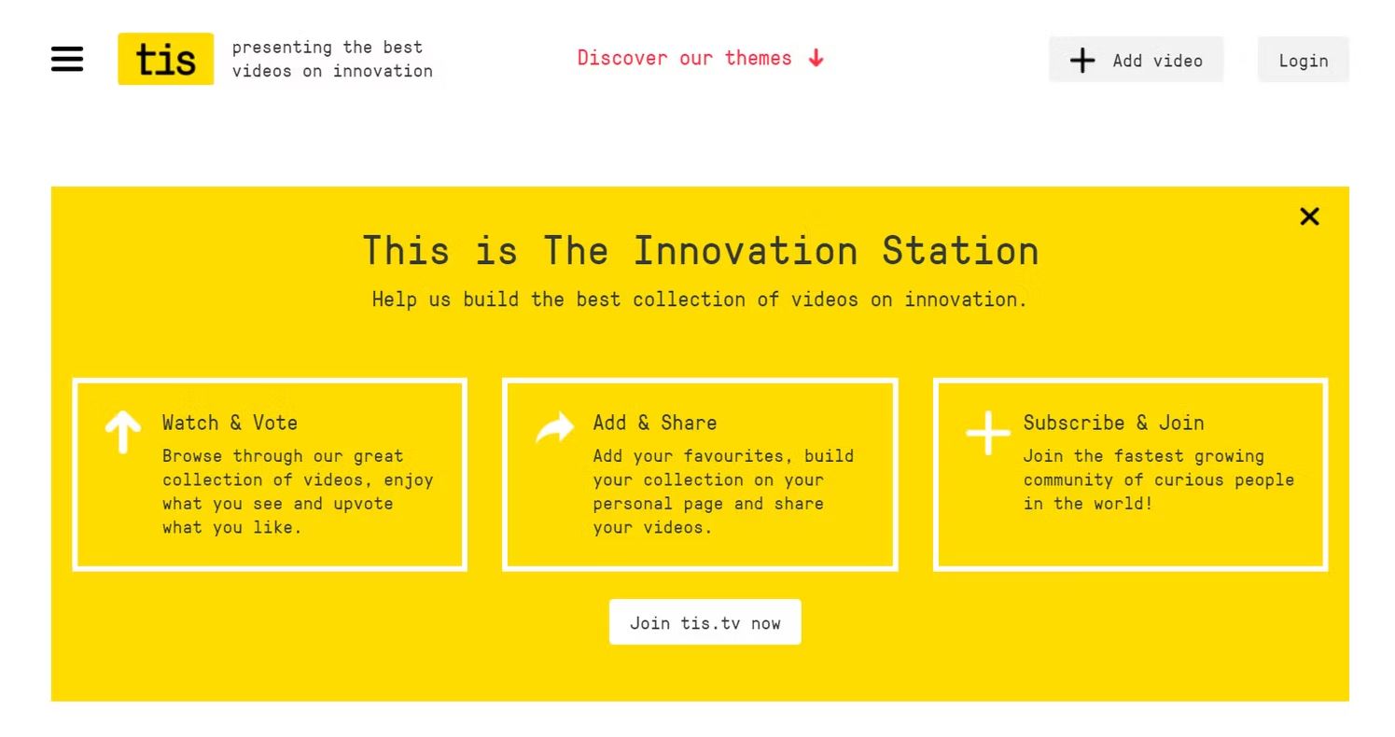Click the Subscribe & Join card description

coord(1159,480)
